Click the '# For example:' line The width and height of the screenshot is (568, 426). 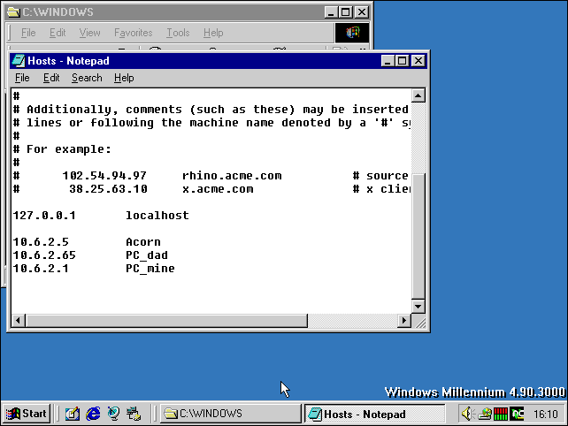pos(62,149)
